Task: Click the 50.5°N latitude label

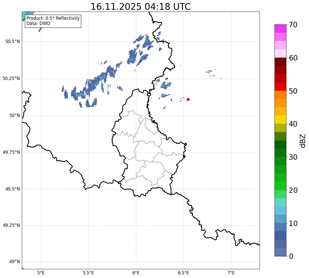Action: coord(13,42)
